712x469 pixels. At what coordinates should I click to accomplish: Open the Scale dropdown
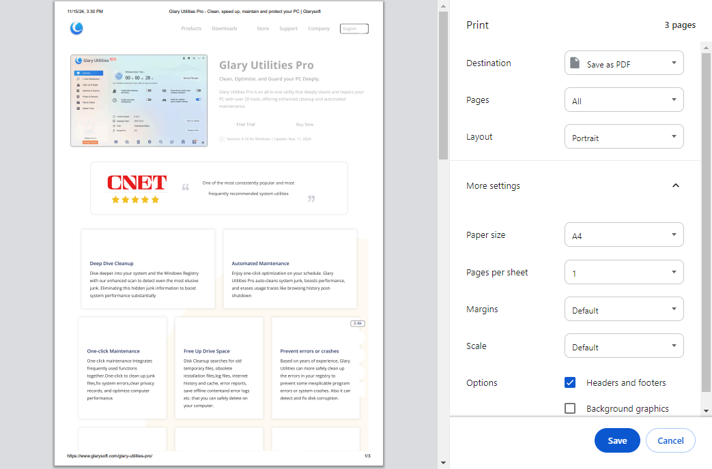624,346
